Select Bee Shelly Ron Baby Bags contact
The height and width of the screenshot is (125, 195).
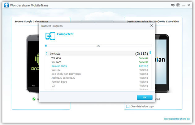coord(97,74)
